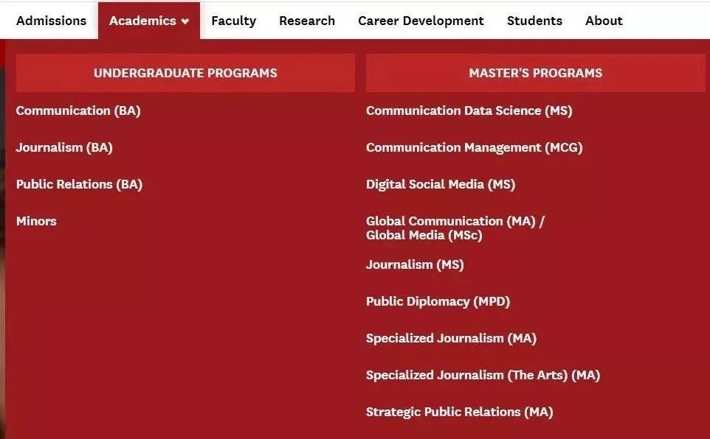Select Public Diplomacy (MPD) link
This screenshot has height=439, width=710.
[x=438, y=301]
